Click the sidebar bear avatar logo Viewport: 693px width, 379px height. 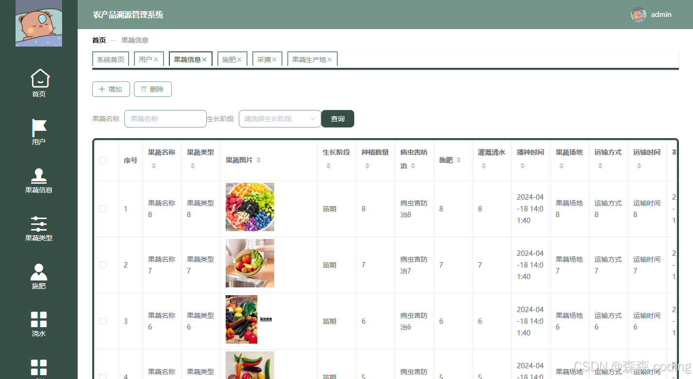39,23
